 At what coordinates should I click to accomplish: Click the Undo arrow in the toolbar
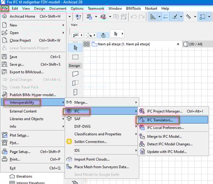click(133, 17)
